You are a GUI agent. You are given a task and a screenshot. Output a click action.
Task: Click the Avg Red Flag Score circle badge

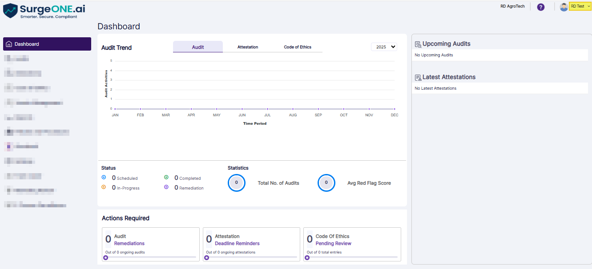coord(326,182)
